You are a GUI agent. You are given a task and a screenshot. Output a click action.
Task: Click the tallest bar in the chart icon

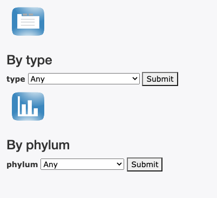coord(19,105)
